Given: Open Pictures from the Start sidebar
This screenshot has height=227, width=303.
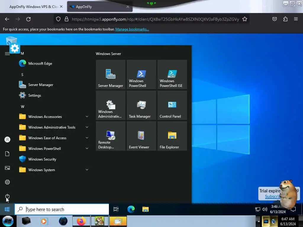Looking at the screenshot, I should coord(7,168).
